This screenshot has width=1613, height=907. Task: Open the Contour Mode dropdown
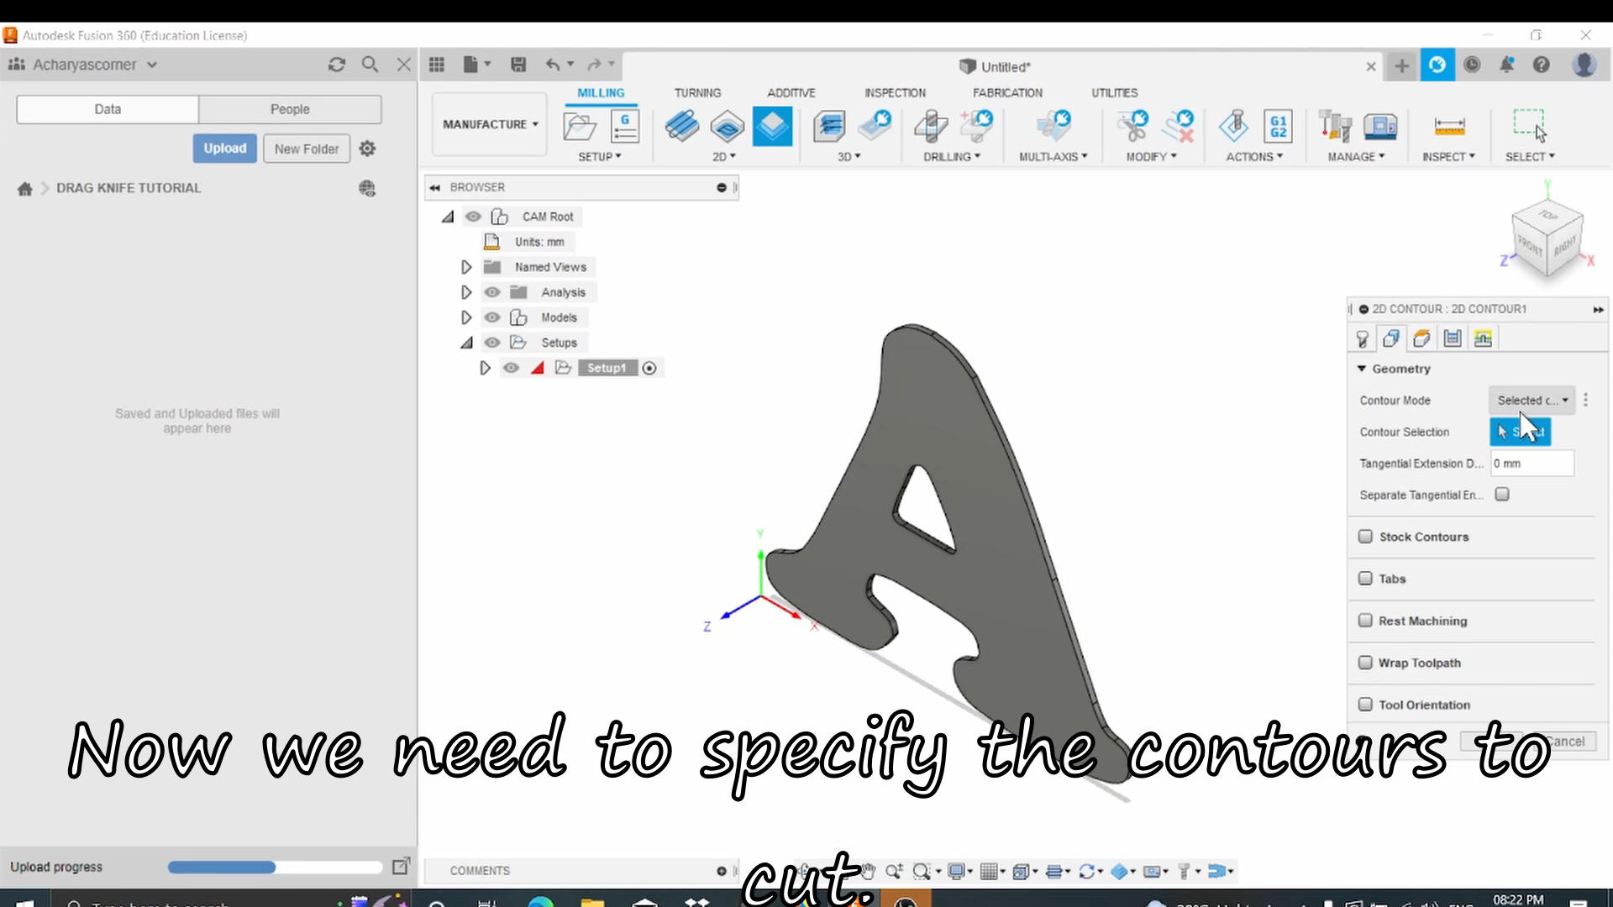1532,401
